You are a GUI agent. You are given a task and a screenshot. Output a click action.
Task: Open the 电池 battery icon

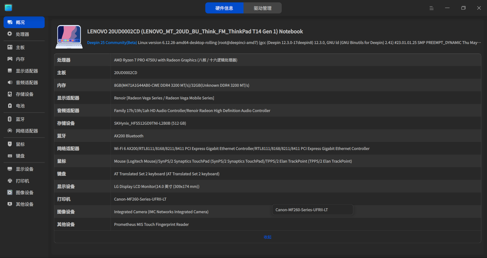10,106
